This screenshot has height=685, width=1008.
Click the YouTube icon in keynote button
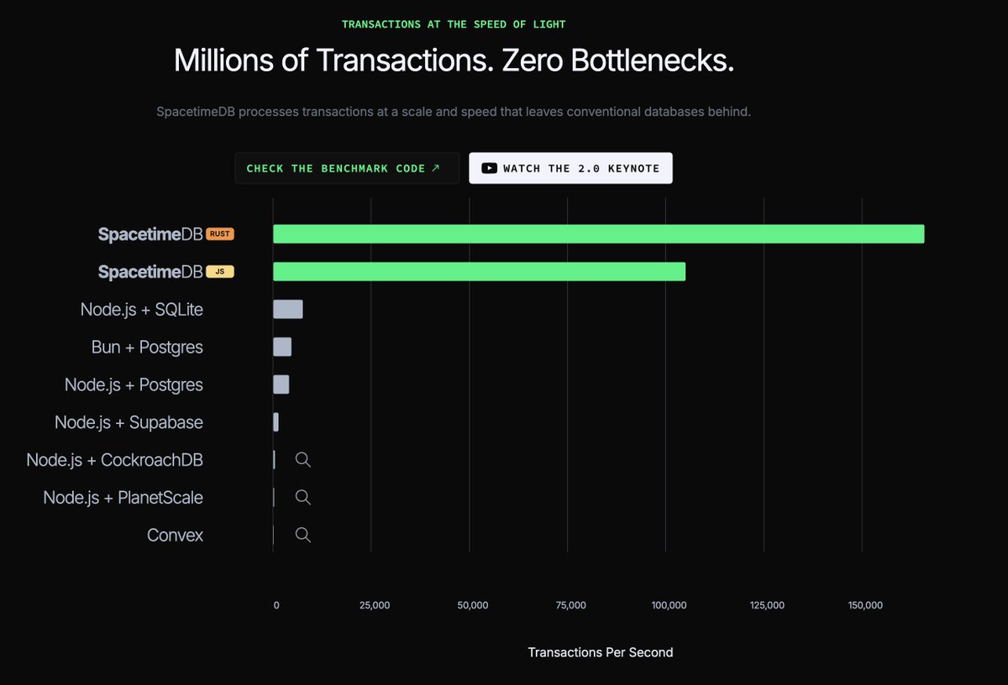click(489, 168)
